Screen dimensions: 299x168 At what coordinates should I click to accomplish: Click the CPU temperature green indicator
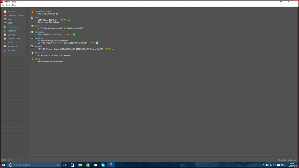tap(69, 20)
